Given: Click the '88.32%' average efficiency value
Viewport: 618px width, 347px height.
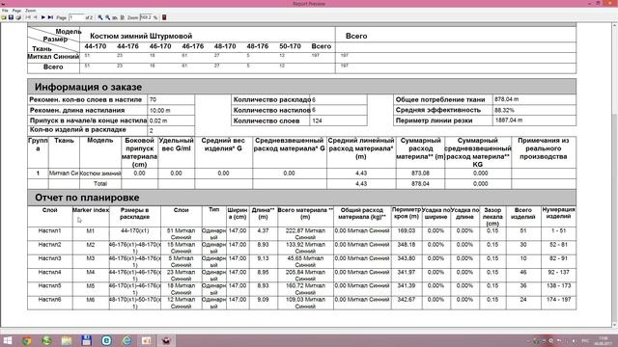Looking at the screenshot, I should pos(504,110).
